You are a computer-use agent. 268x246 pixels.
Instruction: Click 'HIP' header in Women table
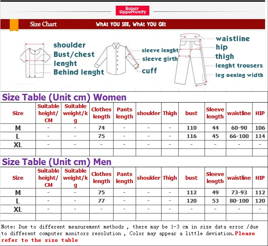point(260,113)
